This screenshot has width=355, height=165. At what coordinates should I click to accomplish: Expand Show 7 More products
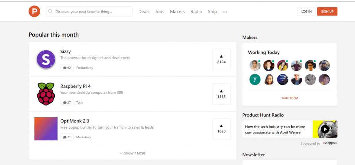133,153
